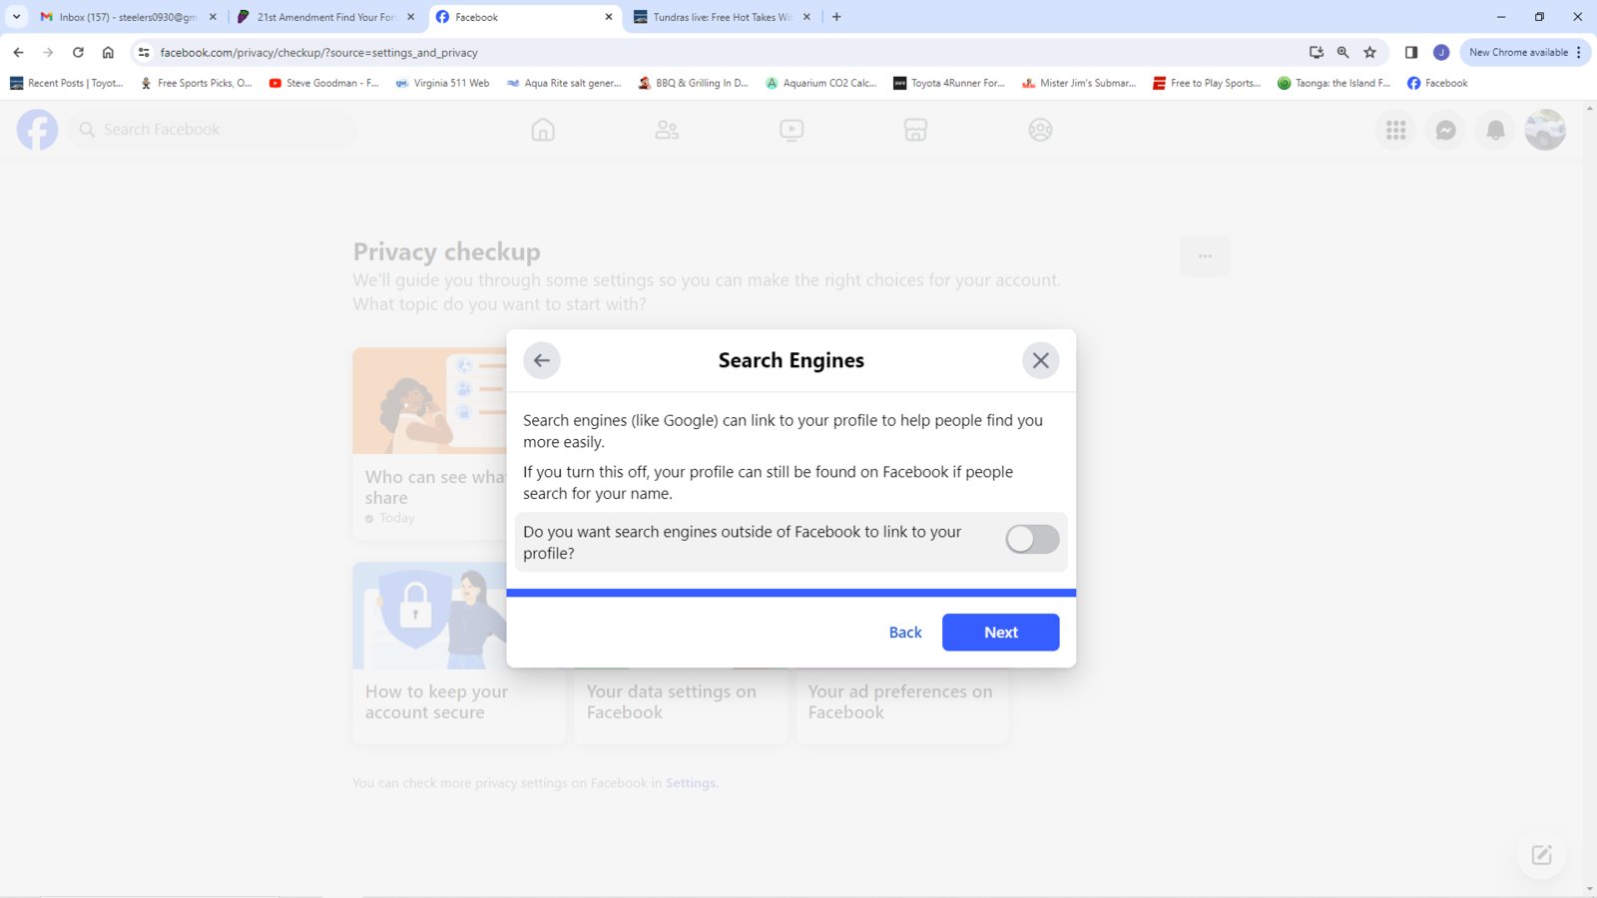The height and width of the screenshot is (898, 1597).
Task: Open account profile picture menu
Action: (x=1545, y=130)
